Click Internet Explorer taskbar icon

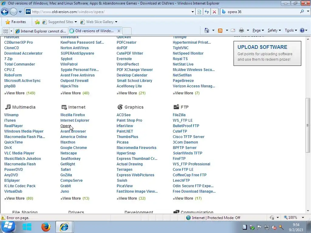click(x=64, y=227)
